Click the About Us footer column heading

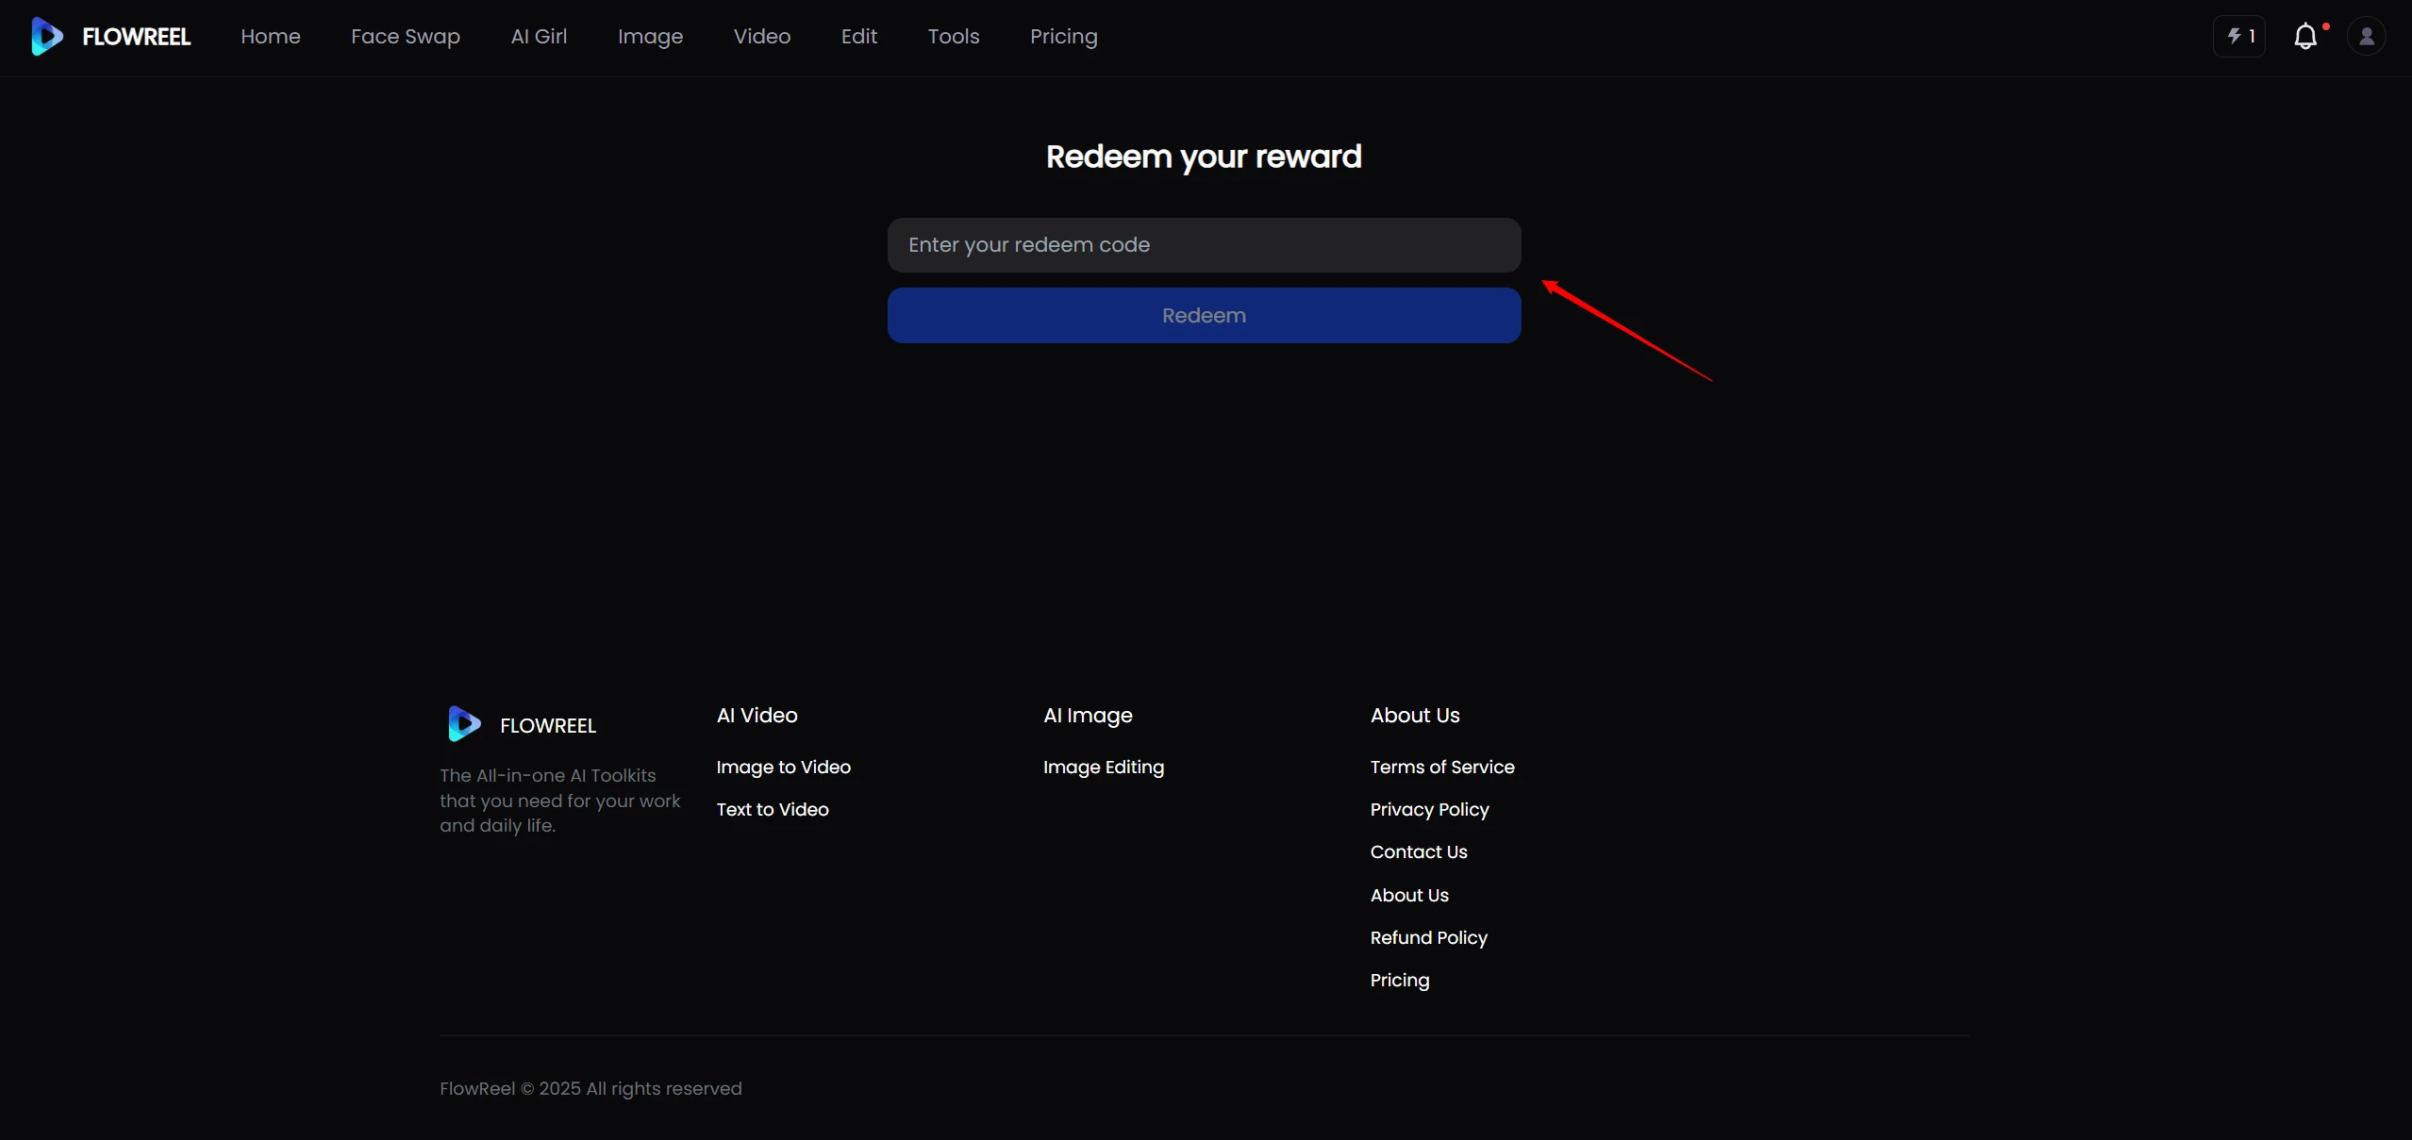(x=1415, y=716)
